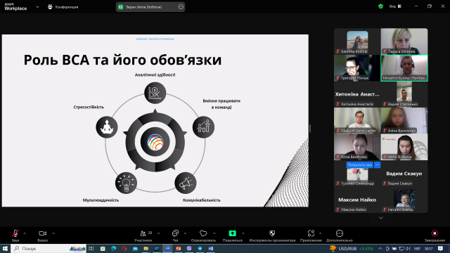This screenshot has height=253, width=450.
Task: Open the View layout menu
Action: (395, 6)
